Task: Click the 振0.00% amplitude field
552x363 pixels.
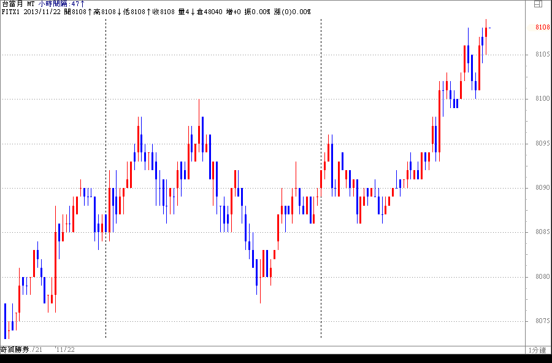Action: tap(257, 12)
